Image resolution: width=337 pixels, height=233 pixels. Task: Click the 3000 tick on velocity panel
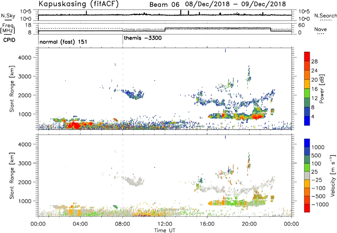[25, 163]
